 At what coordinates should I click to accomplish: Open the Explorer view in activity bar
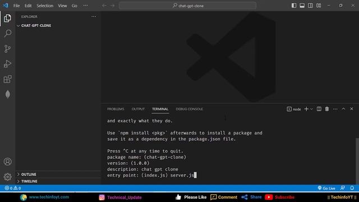[7, 19]
